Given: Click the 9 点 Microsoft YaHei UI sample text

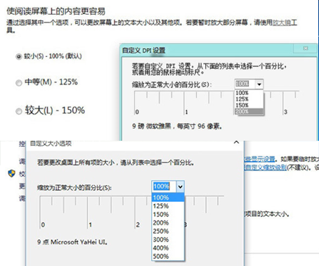Looking at the screenshot, I should coord(72,242).
